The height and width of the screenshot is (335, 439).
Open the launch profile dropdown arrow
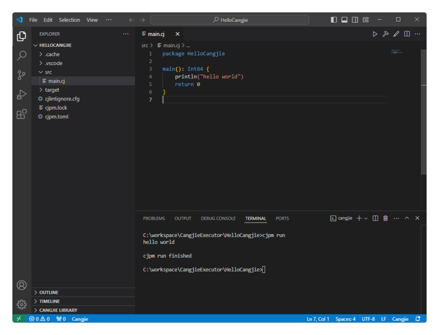click(366, 218)
